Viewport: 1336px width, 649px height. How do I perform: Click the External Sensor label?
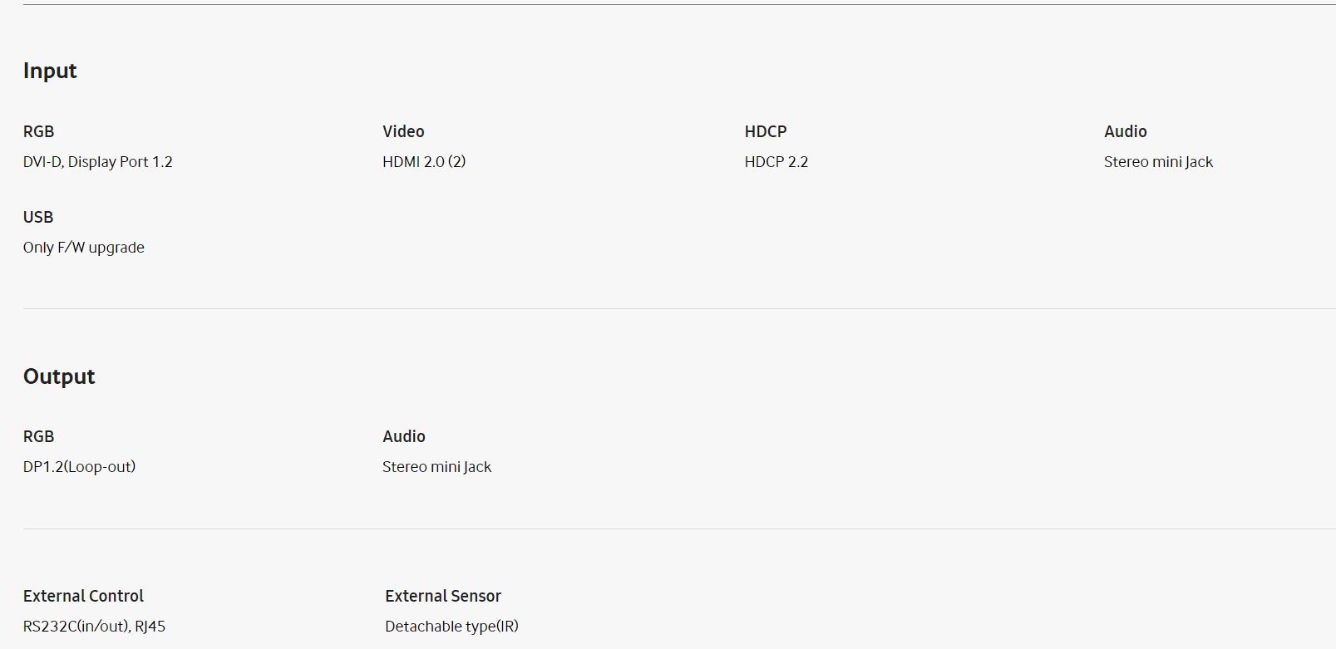coord(443,596)
